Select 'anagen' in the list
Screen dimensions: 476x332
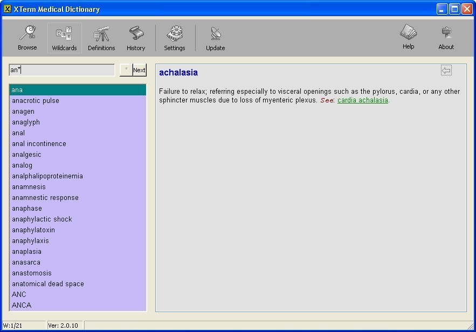(78, 112)
